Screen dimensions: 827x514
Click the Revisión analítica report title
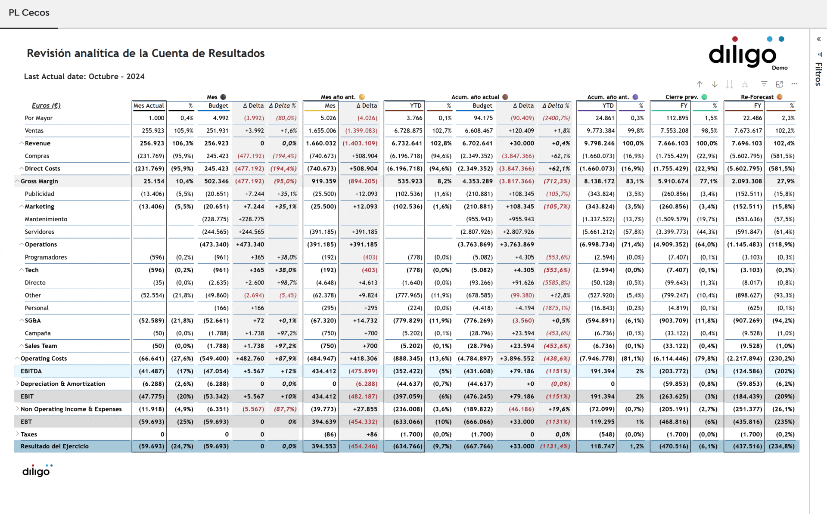point(146,53)
